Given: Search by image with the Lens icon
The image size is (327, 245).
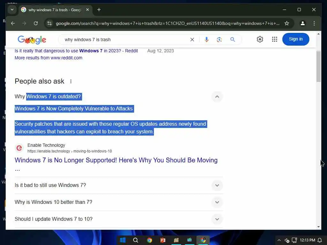Looking at the screenshot, I should click(x=219, y=40).
